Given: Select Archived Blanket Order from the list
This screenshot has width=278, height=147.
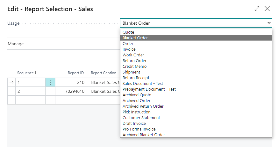Looking at the screenshot, I should 144,135.
